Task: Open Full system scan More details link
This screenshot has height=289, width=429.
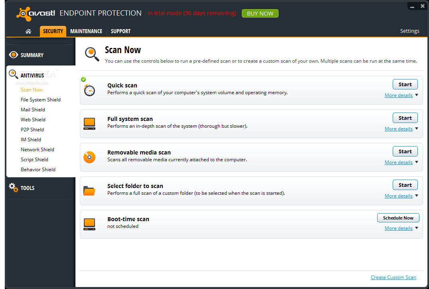Action: pos(399,129)
